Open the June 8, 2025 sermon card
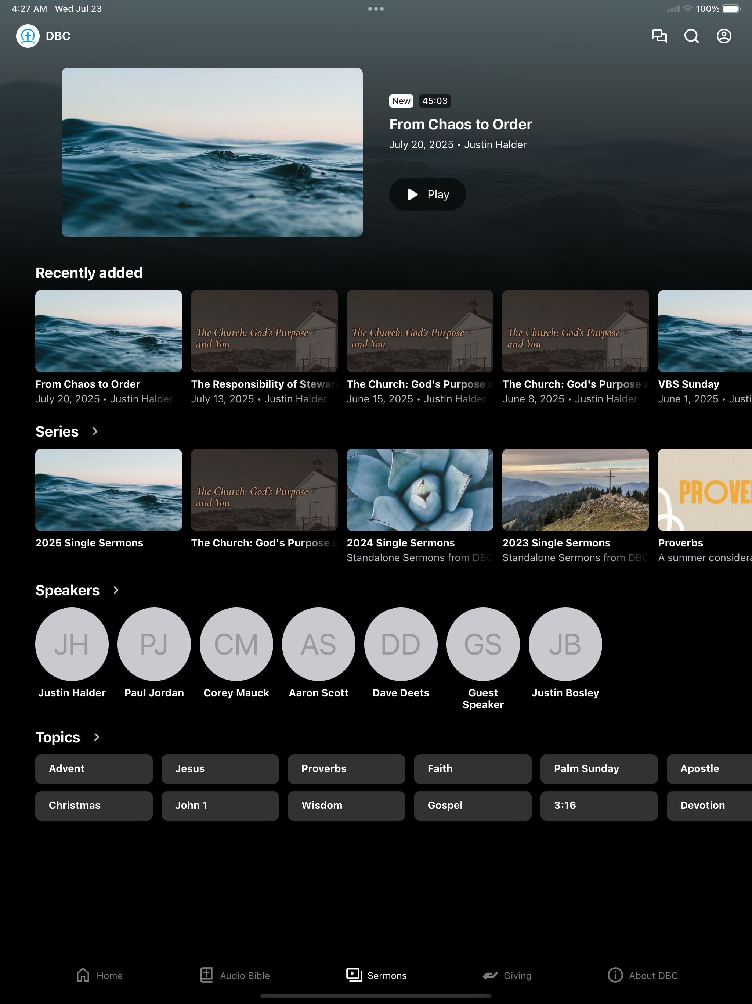 coord(575,347)
